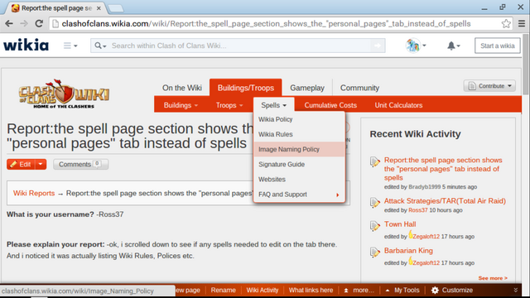
Task: Open Cumulative Costs page
Action: 330,105
